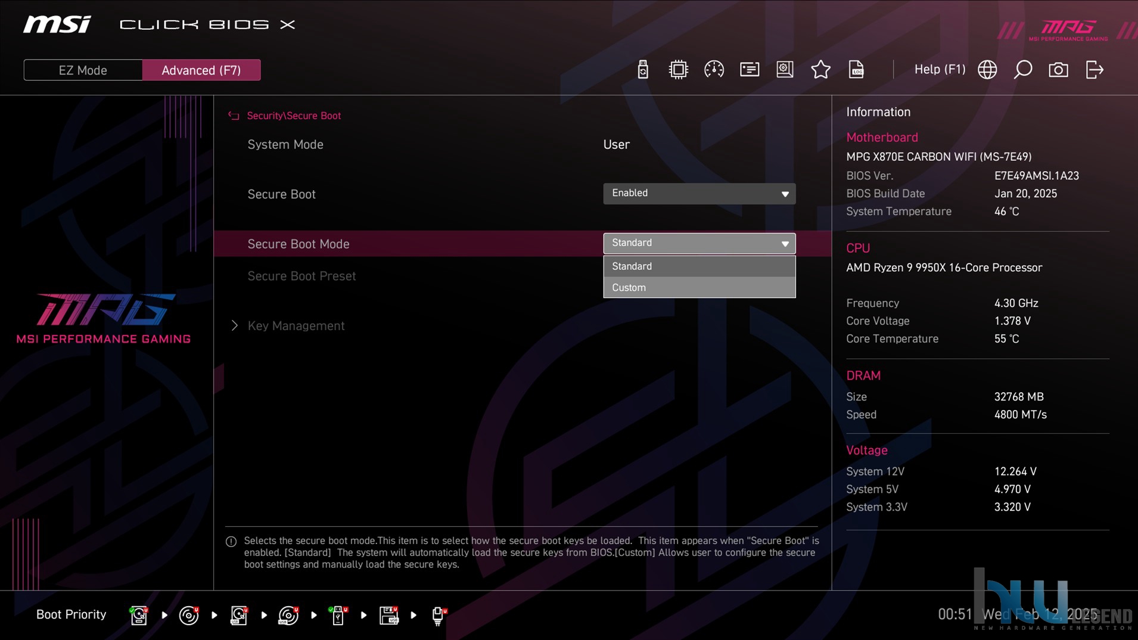Click the System Mode label
1138x640 pixels.
[285, 144]
